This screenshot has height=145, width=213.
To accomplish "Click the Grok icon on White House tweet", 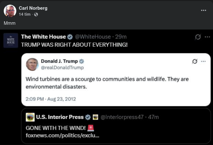I will (x=198, y=37).
